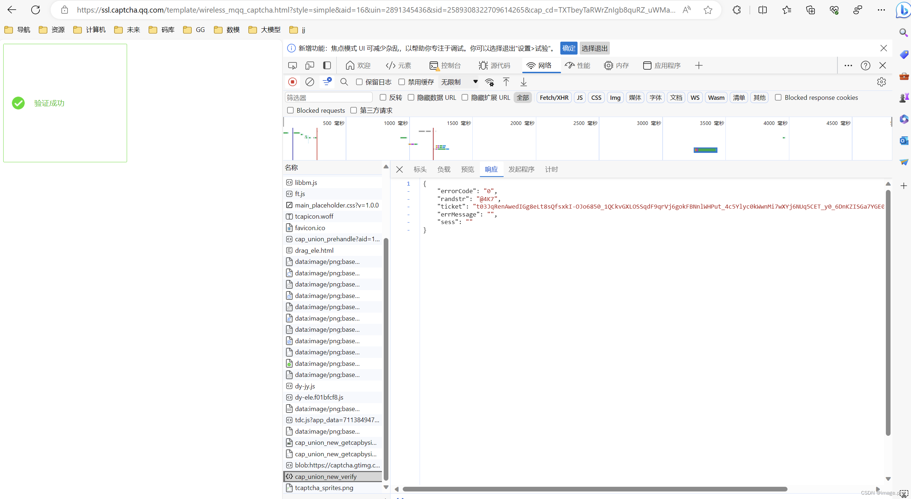Filter requests by Fetch/XHR
Image resolution: width=911 pixels, height=499 pixels.
554,98
